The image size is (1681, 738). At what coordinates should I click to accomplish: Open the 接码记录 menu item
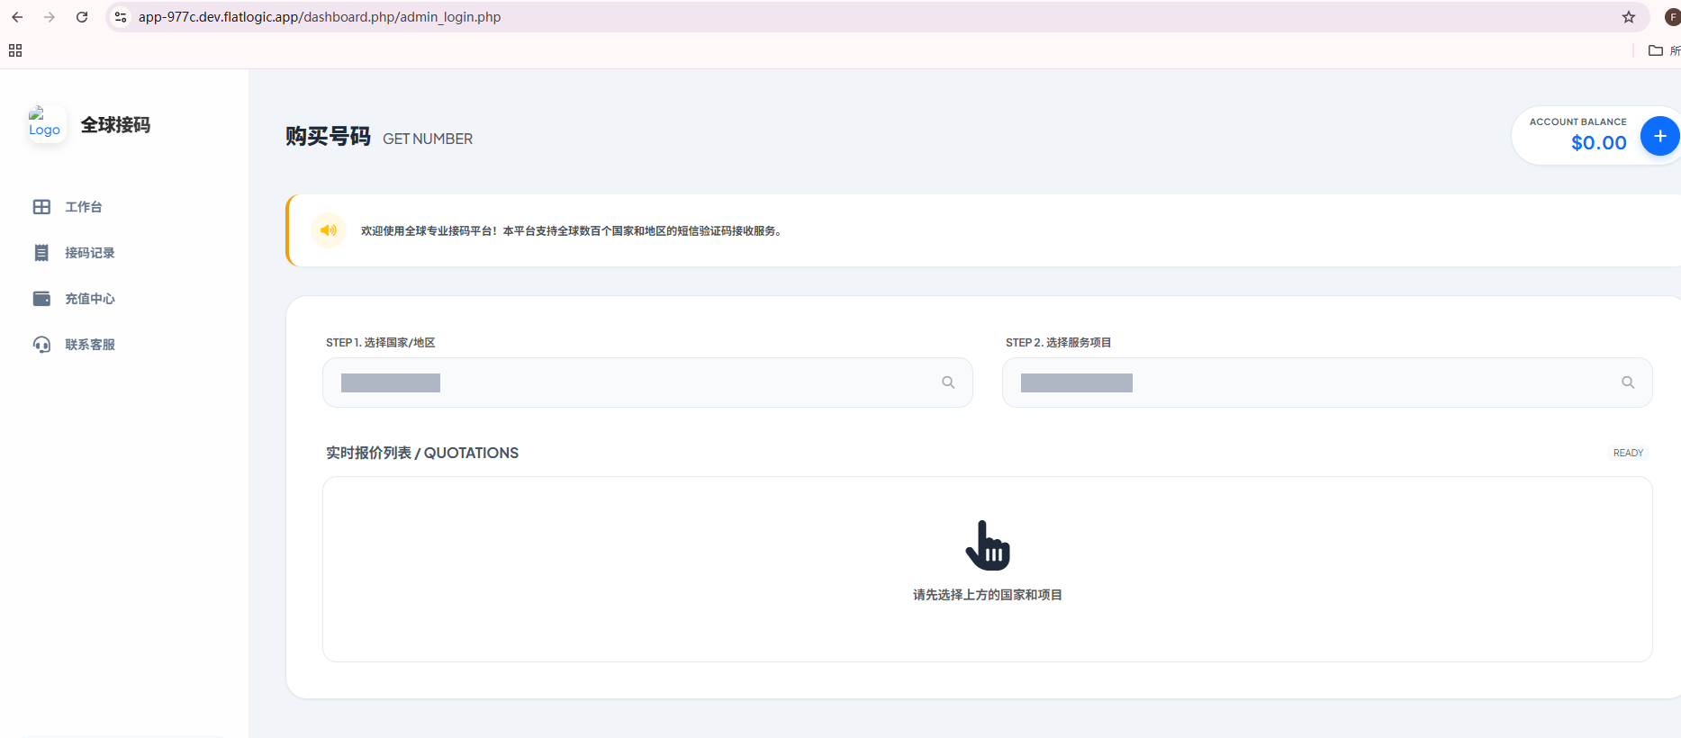pyautogui.click(x=90, y=253)
